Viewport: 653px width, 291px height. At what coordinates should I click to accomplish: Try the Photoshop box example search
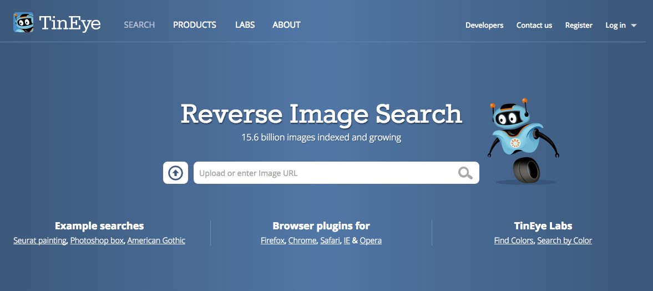(97, 240)
